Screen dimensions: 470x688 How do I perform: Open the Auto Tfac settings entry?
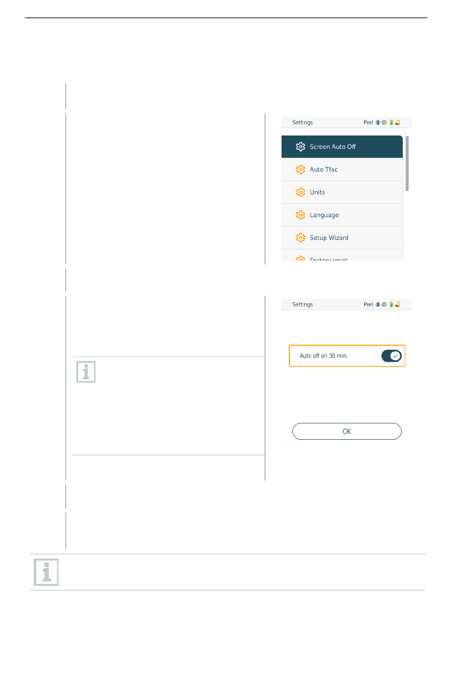tap(342, 170)
